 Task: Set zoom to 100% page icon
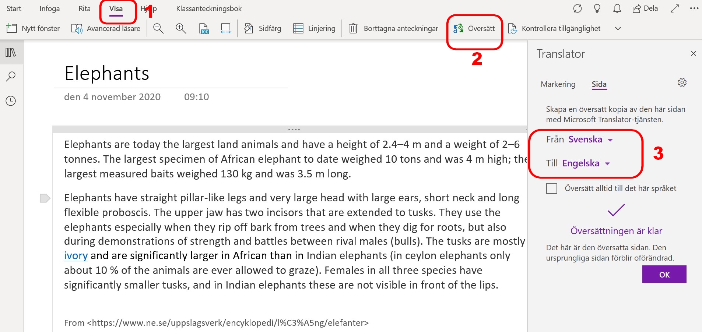[x=204, y=28]
